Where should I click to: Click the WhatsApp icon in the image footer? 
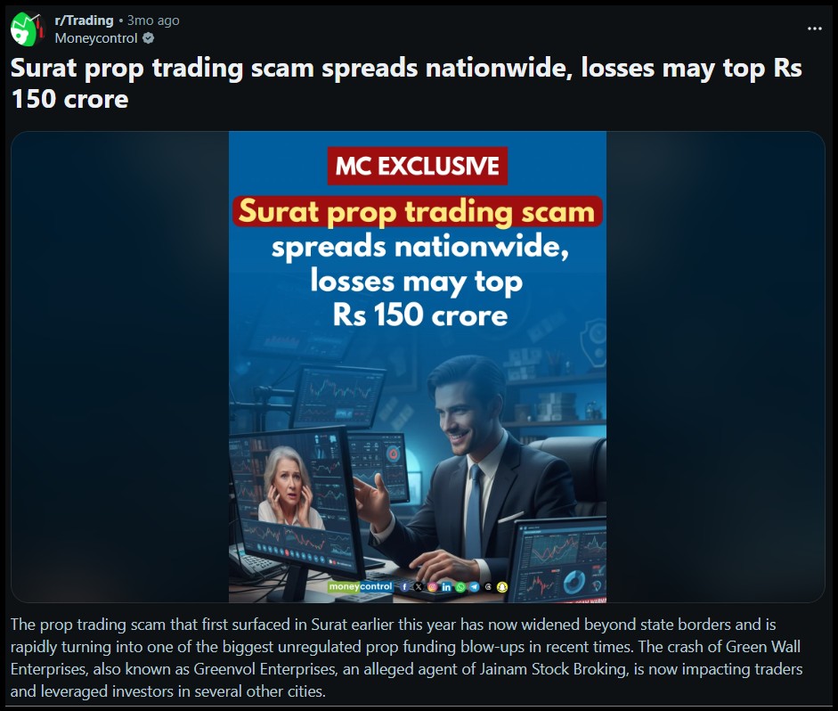coord(460,587)
